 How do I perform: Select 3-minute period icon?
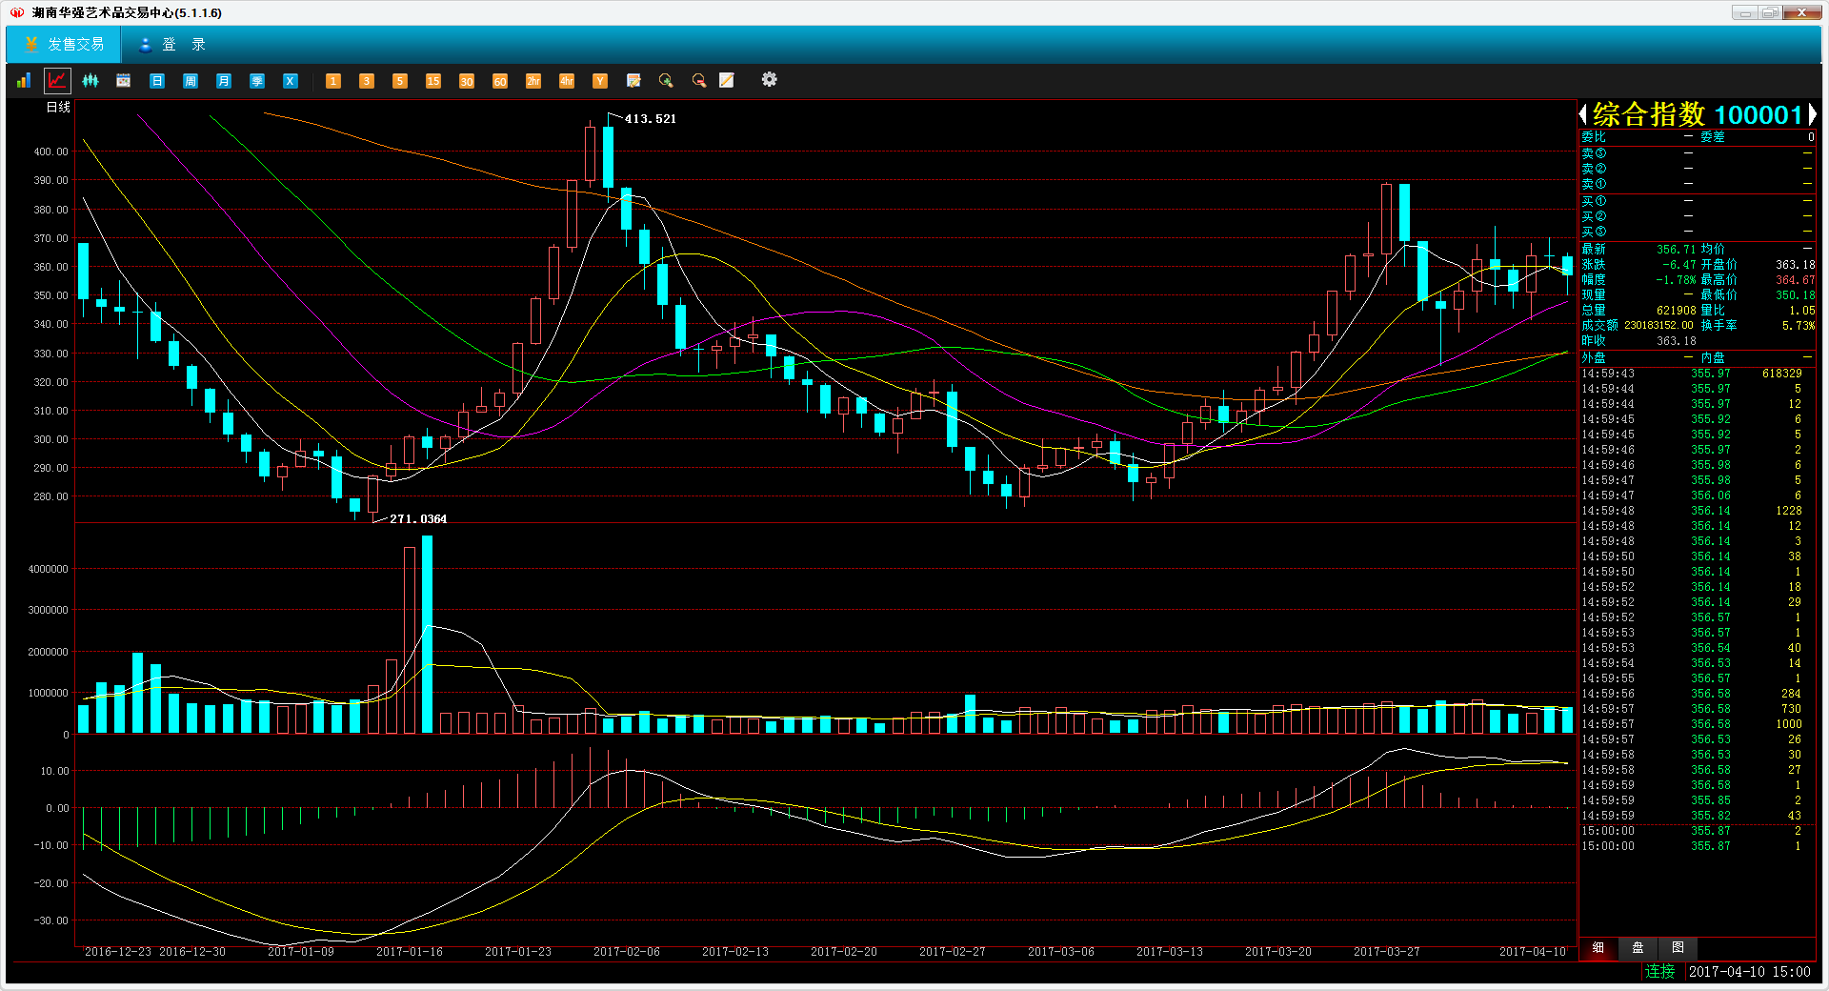tap(367, 81)
